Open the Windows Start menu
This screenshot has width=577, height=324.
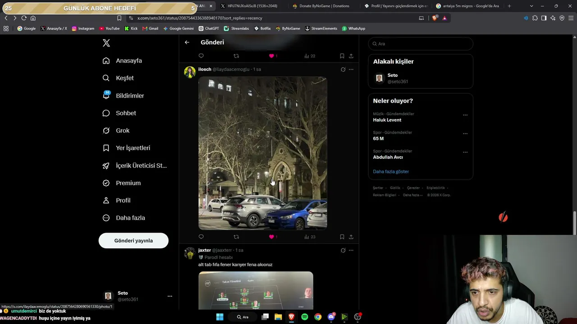click(x=220, y=317)
